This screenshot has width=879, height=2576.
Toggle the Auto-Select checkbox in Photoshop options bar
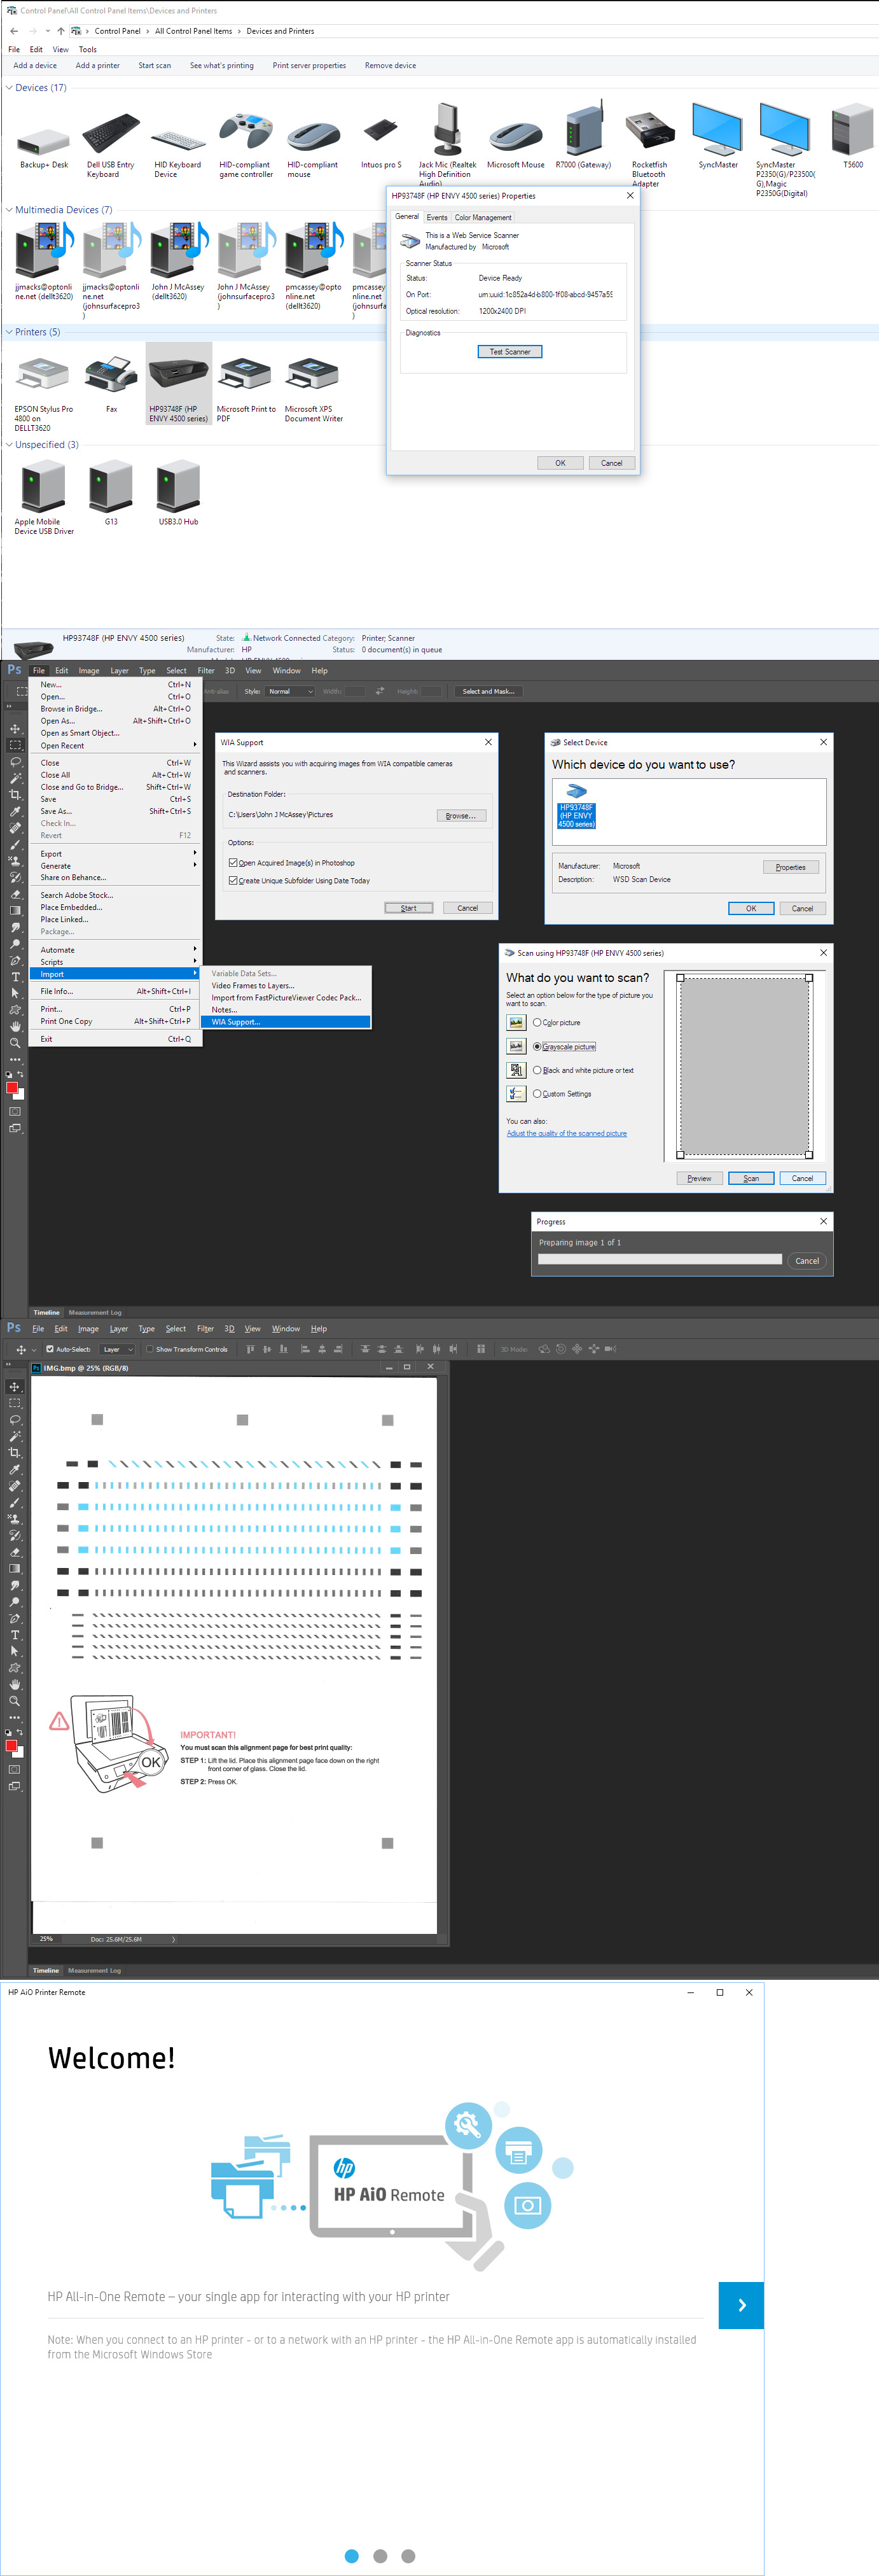click(x=50, y=1349)
